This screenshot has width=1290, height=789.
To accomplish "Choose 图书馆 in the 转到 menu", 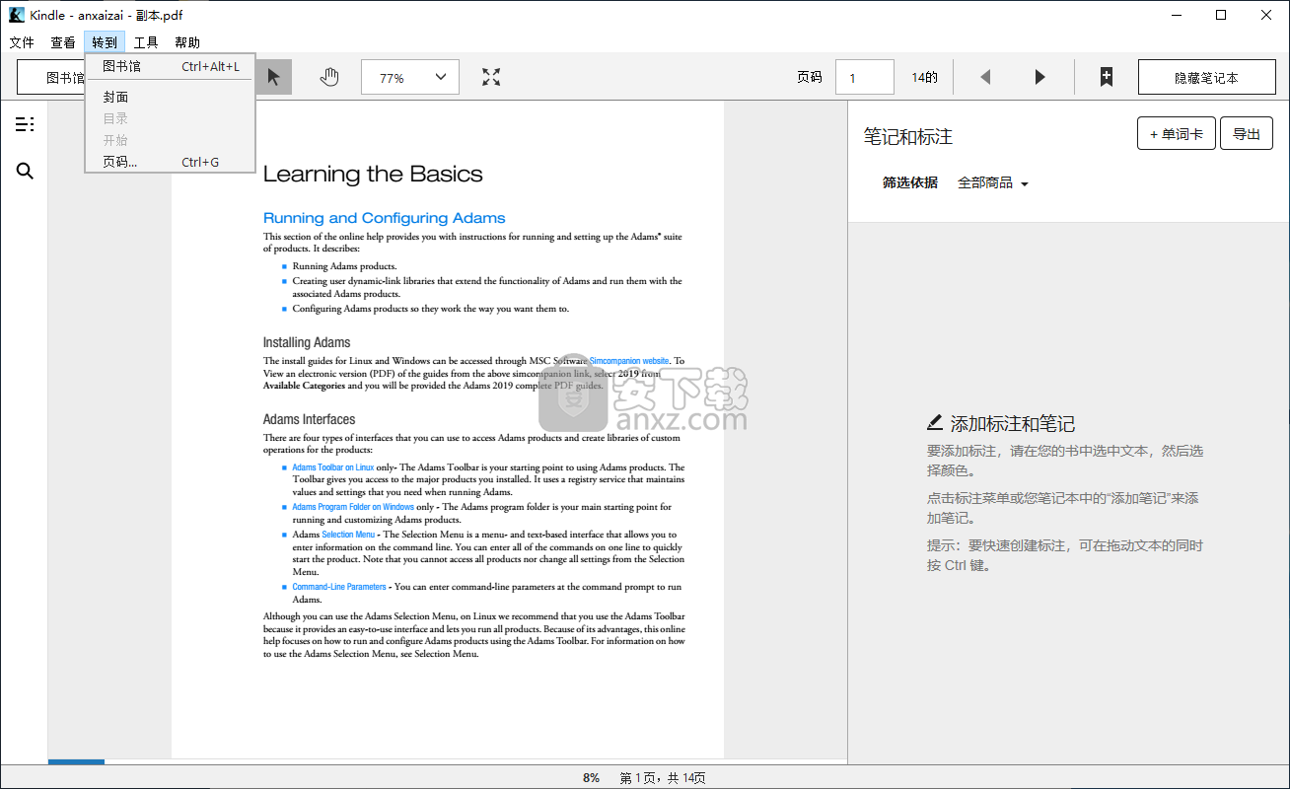I will (171, 67).
